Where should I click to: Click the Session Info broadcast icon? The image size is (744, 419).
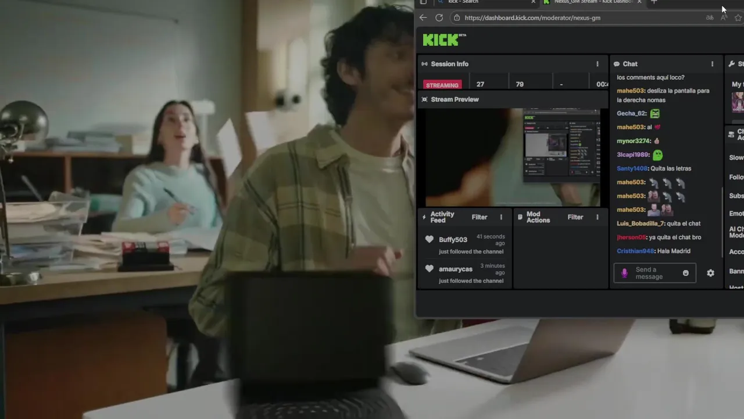425,64
